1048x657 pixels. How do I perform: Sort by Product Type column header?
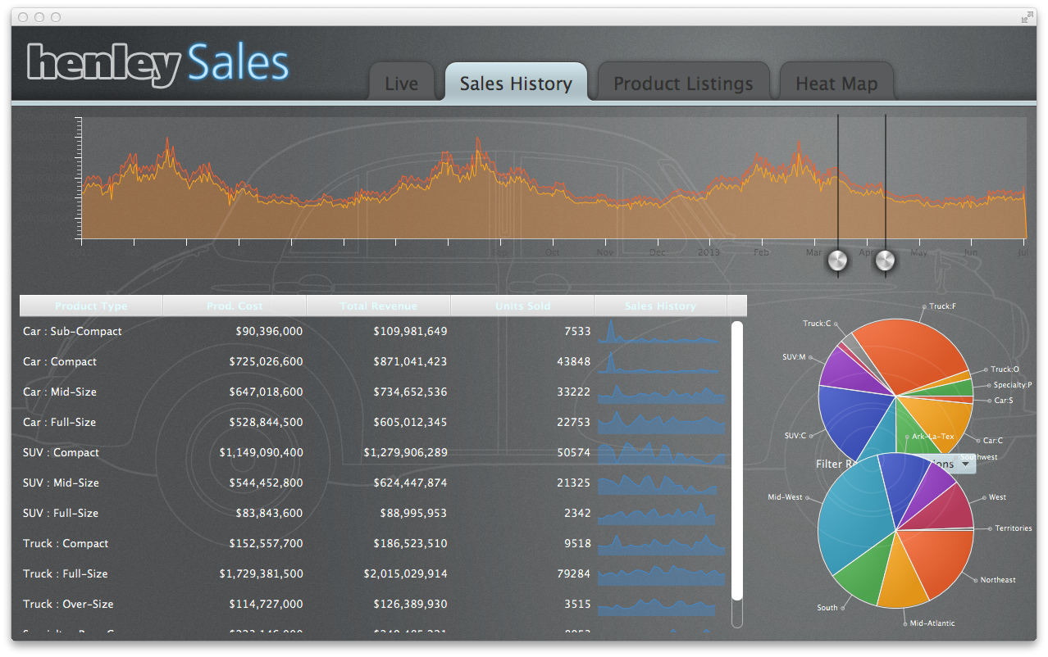[91, 306]
